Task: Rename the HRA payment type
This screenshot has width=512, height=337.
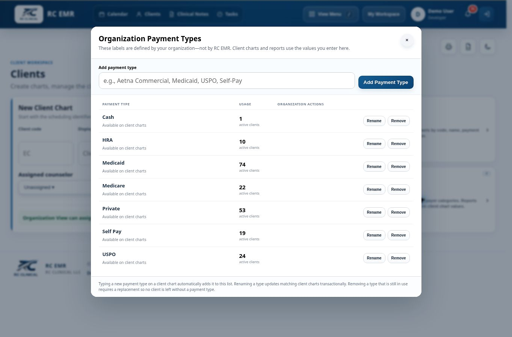Action: (374, 144)
